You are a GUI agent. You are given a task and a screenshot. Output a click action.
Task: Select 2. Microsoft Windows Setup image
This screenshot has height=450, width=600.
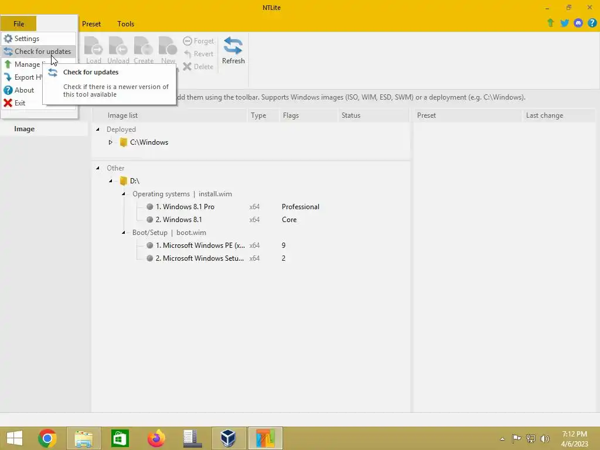point(199,258)
